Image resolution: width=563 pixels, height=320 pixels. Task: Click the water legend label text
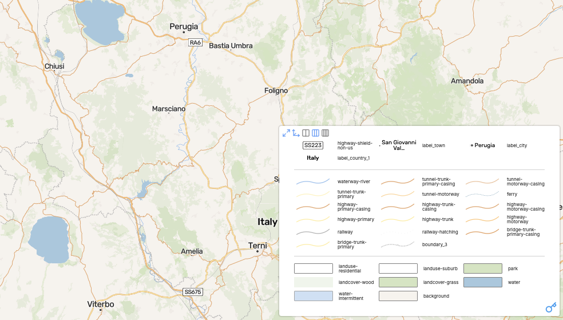point(514,282)
